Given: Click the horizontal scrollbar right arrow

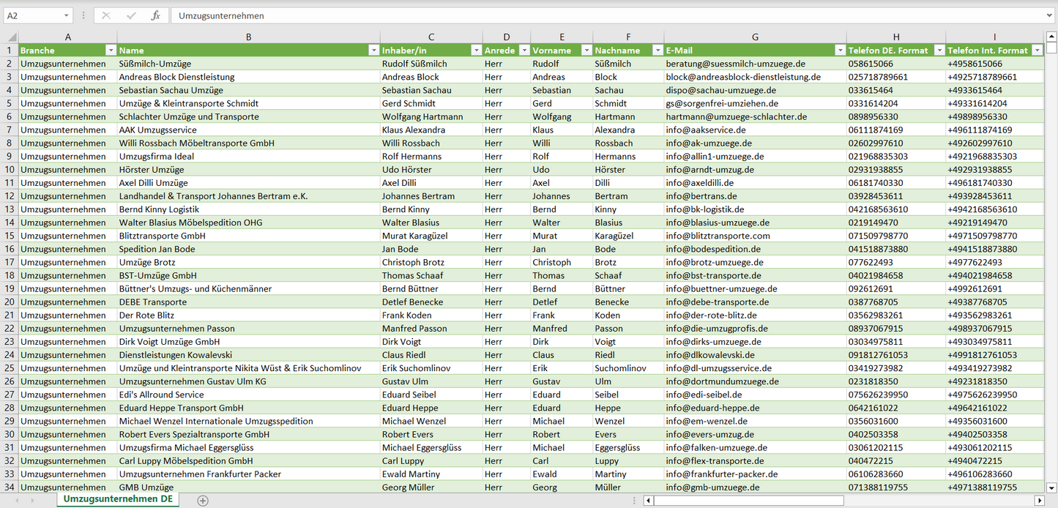Looking at the screenshot, I should (x=1039, y=501).
